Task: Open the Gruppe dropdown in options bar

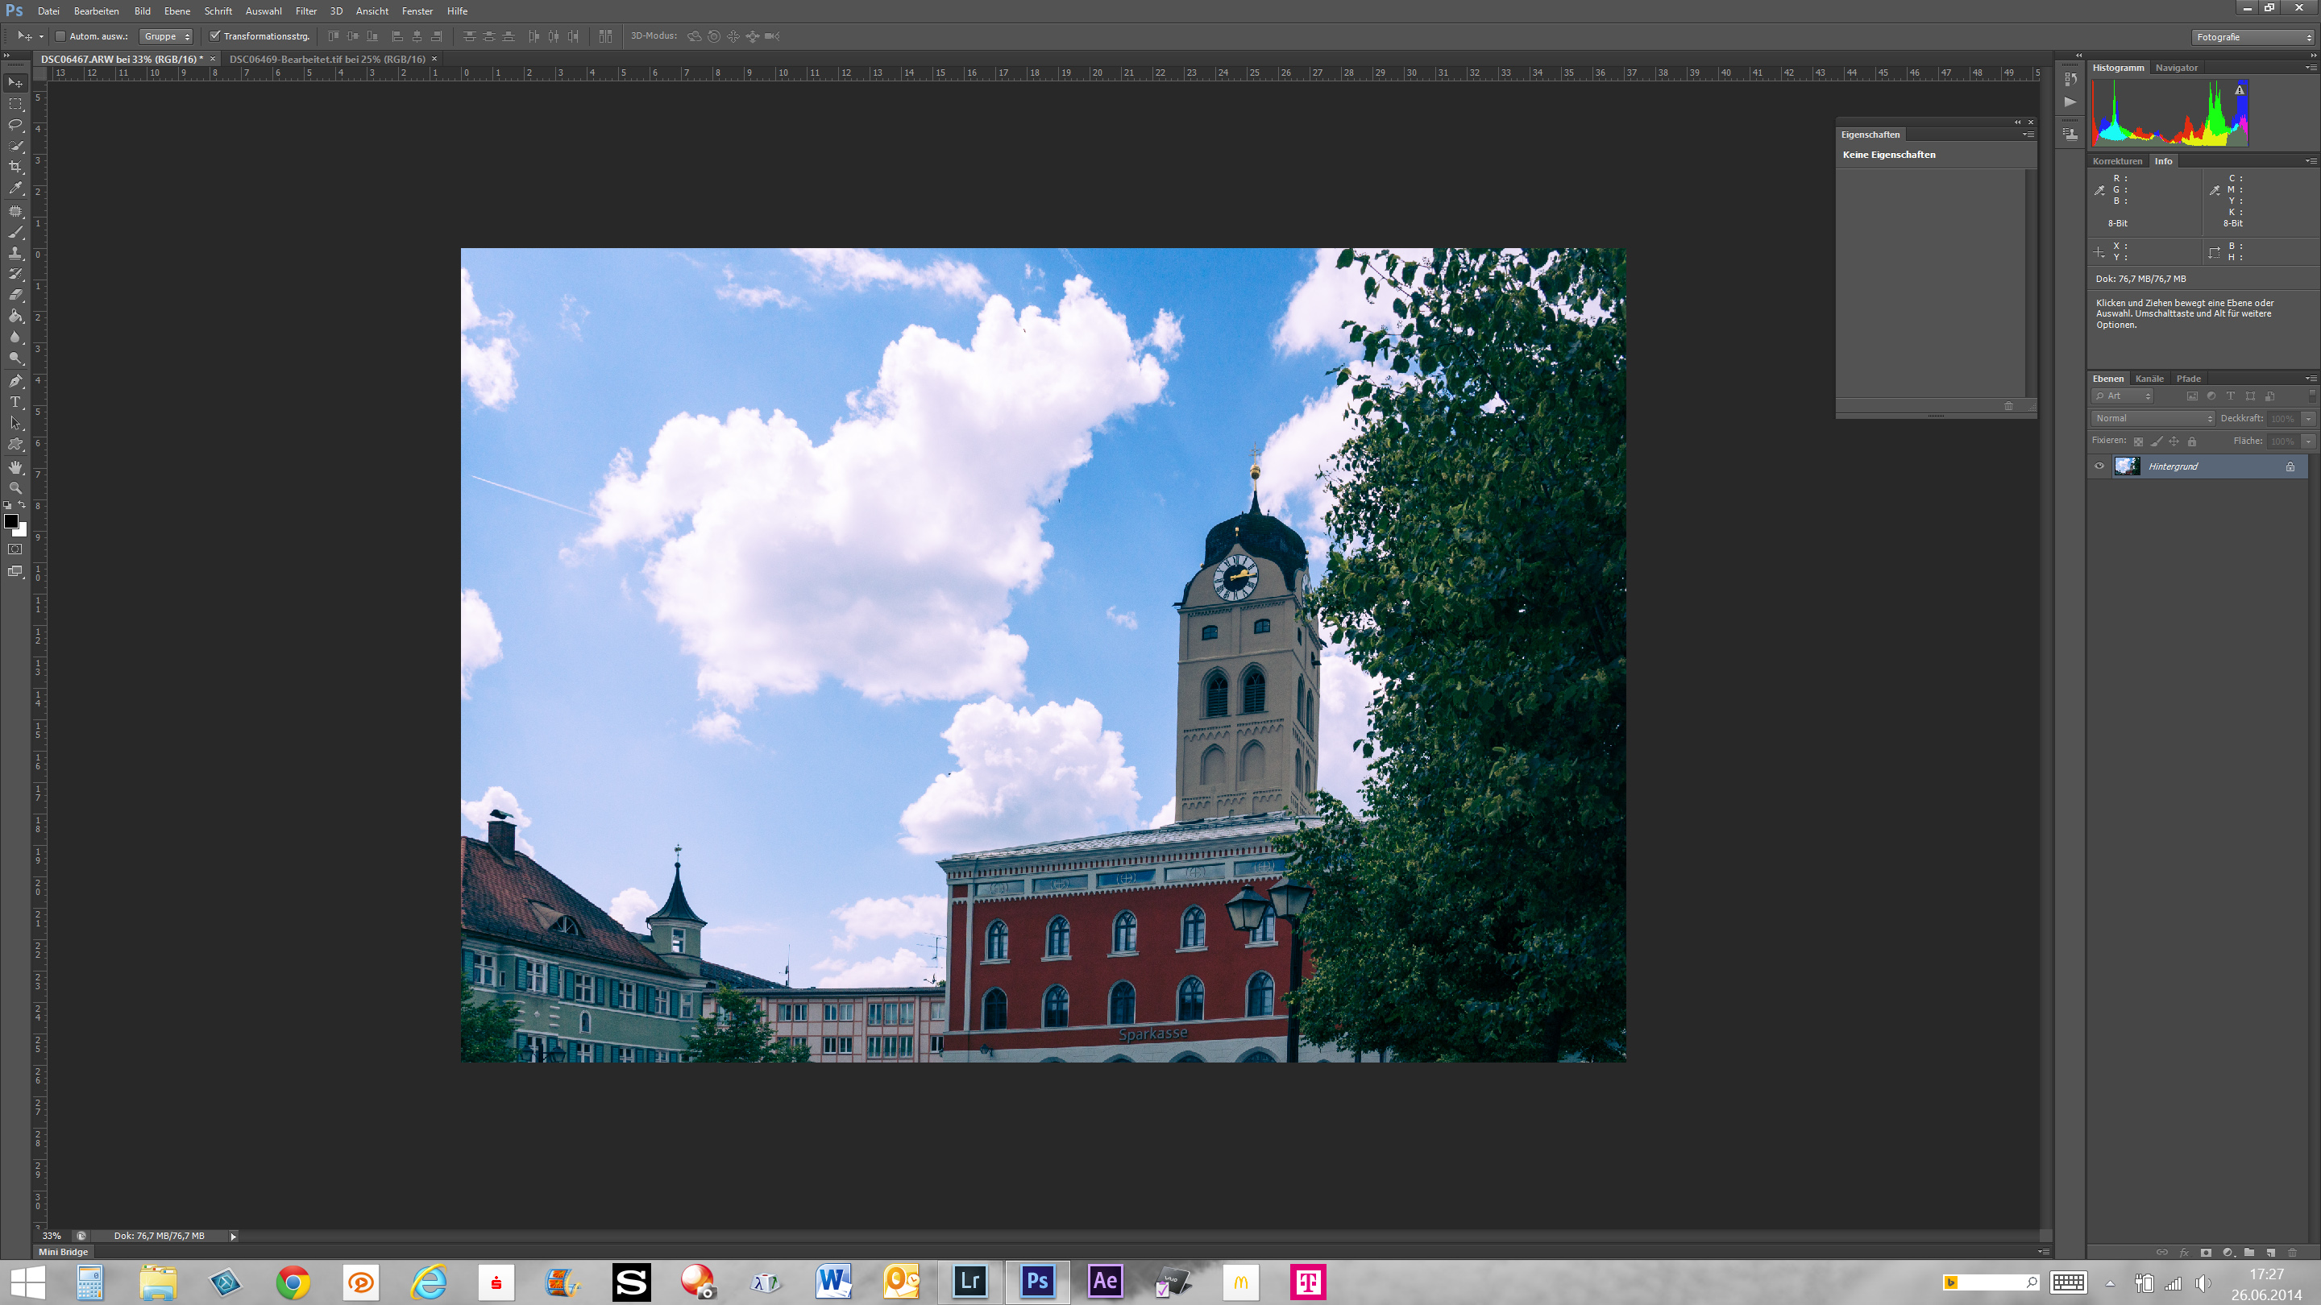Action: coord(167,37)
